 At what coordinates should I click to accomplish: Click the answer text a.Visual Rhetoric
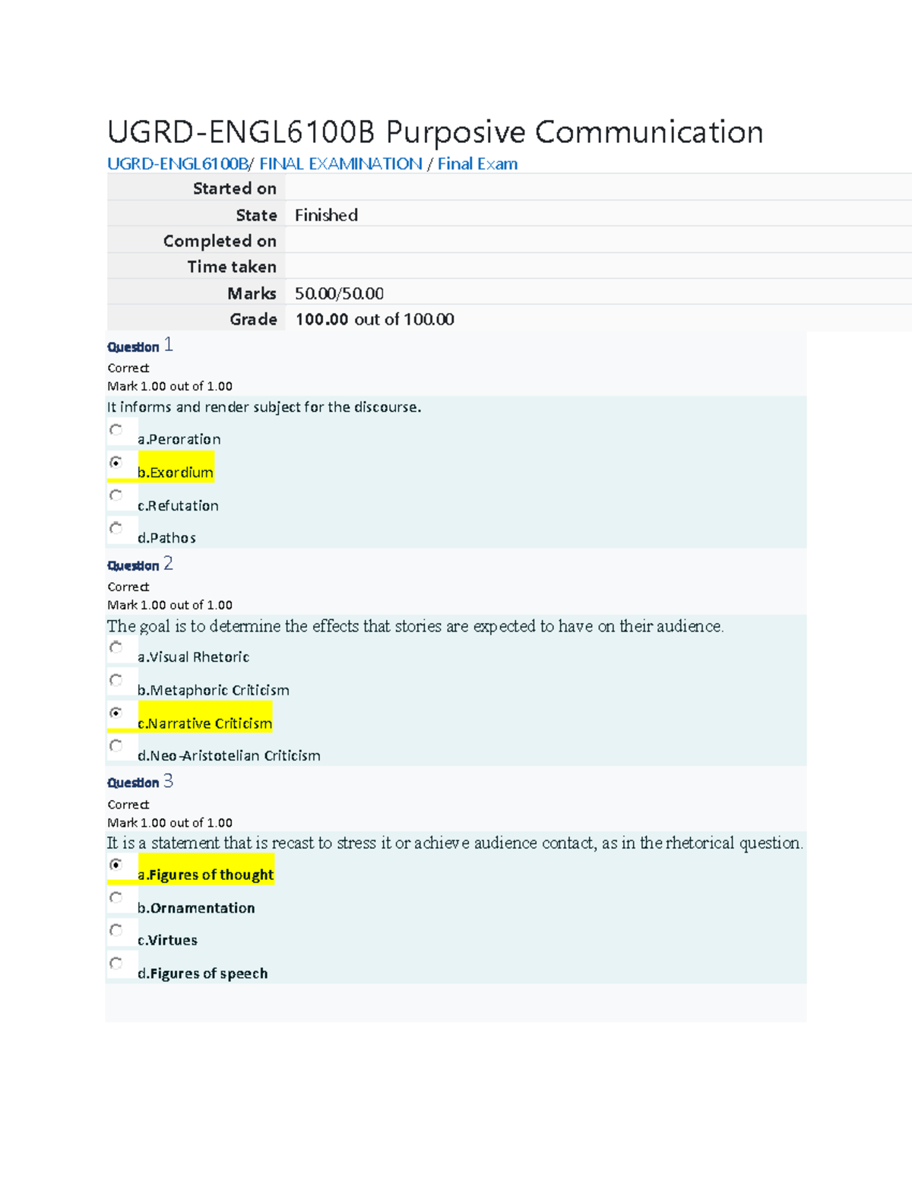(193, 657)
